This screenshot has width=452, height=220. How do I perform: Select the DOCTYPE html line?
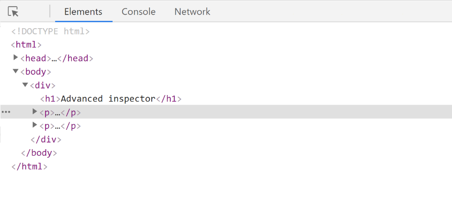pyautogui.click(x=50, y=31)
